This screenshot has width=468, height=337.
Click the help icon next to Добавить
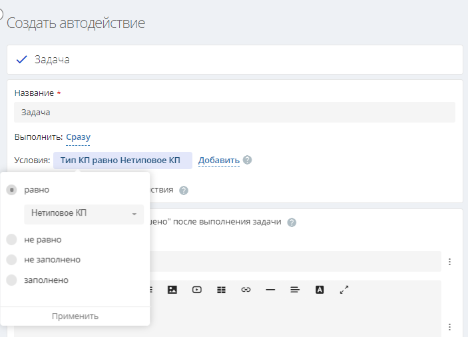coord(248,160)
